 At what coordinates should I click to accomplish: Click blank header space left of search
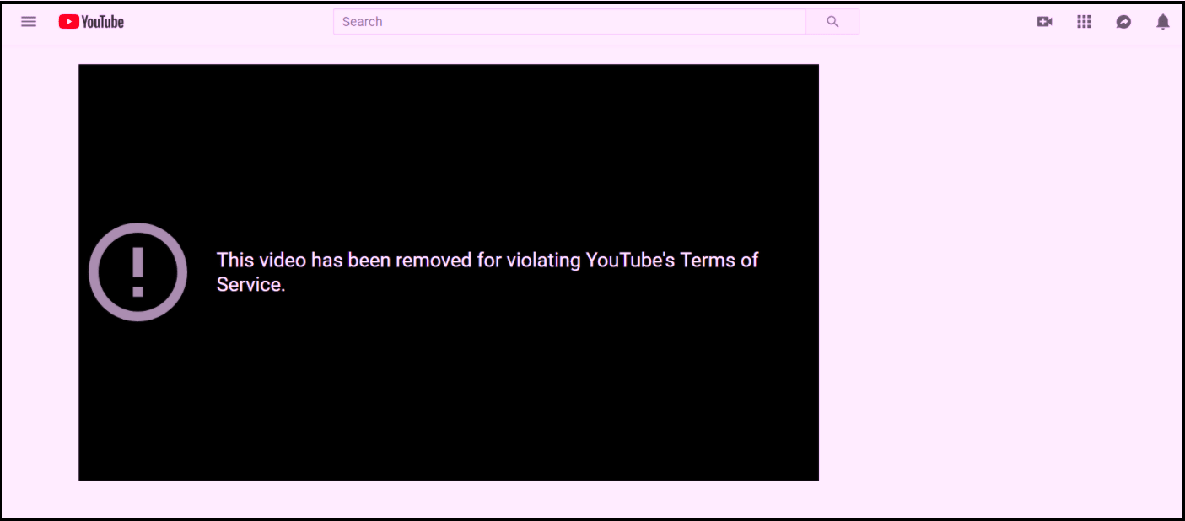228,22
